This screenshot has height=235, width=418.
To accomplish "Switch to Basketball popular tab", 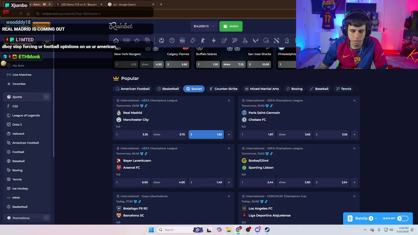I will [168, 89].
